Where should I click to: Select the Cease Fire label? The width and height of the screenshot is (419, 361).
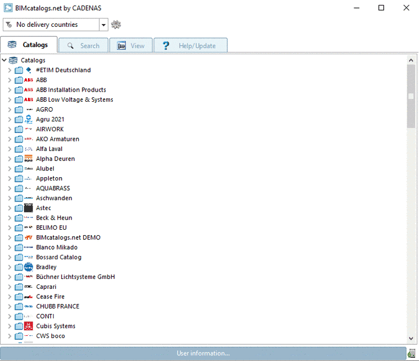point(50,297)
